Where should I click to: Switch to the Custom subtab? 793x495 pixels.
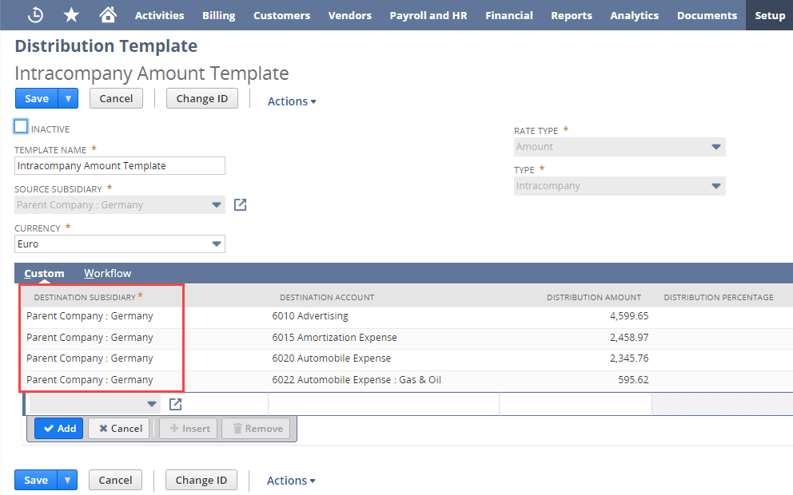[x=44, y=273]
